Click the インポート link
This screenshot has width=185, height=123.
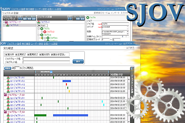pos(115,13)
